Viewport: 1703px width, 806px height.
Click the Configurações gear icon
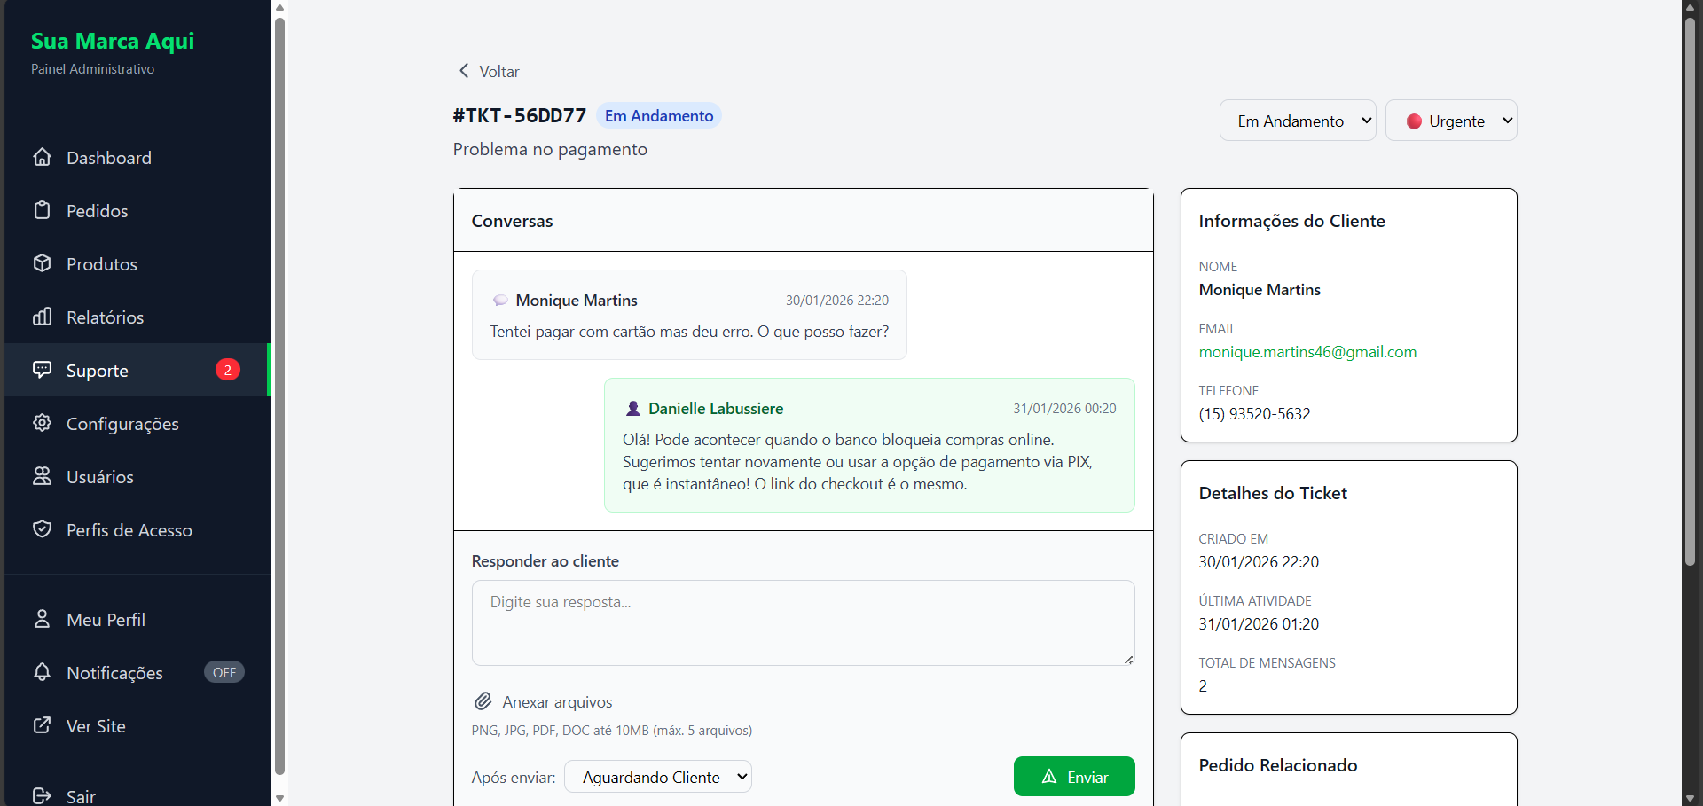[x=42, y=424]
